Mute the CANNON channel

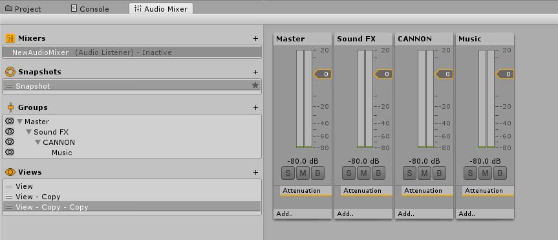click(424, 173)
